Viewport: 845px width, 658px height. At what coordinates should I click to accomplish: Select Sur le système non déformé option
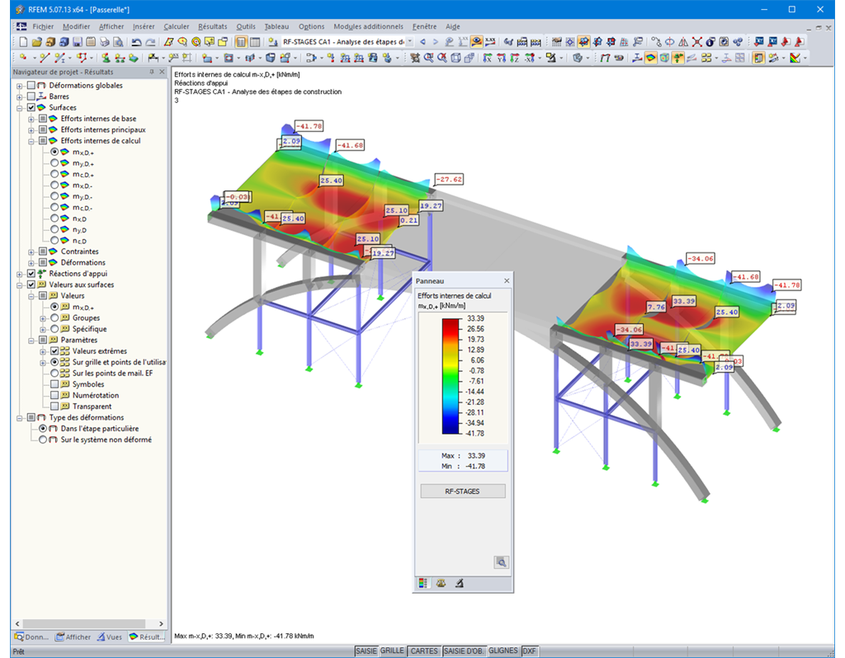tap(43, 439)
